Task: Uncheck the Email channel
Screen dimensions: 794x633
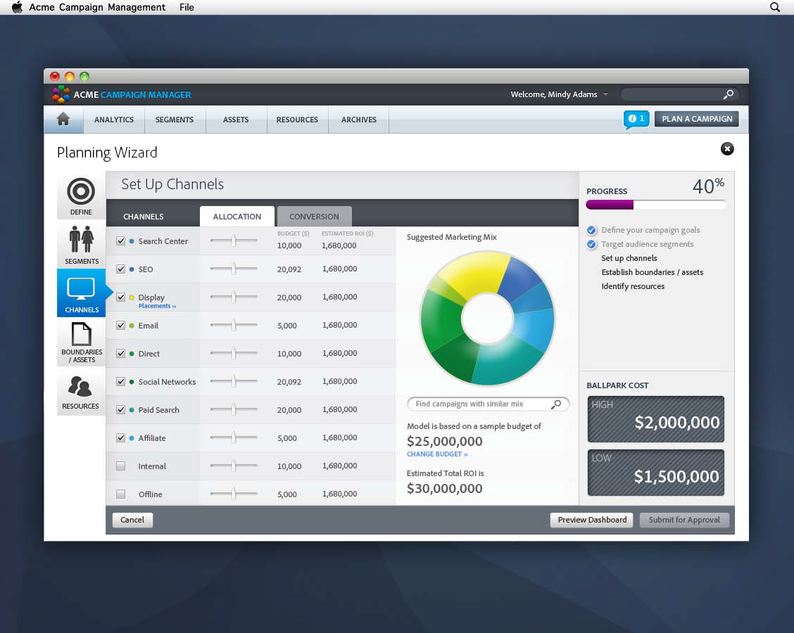Action: tap(120, 326)
